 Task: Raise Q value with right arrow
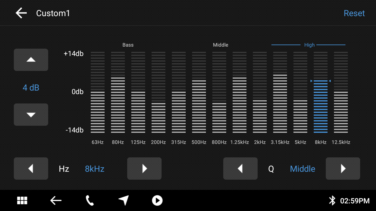(x=343, y=169)
